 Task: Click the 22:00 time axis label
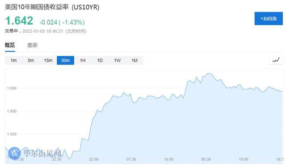tap(94, 159)
